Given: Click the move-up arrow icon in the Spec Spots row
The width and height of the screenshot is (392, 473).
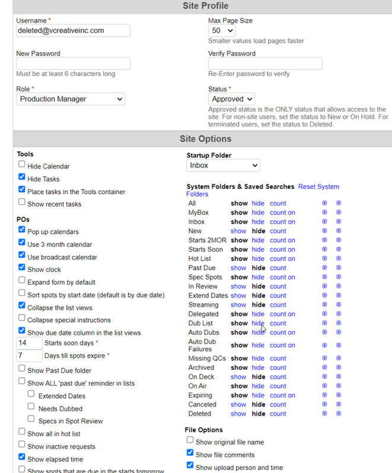Looking at the screenshot, I should (339, 277).
